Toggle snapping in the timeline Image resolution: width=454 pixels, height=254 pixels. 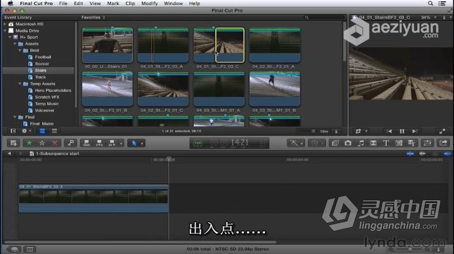[x=447, y=154]
